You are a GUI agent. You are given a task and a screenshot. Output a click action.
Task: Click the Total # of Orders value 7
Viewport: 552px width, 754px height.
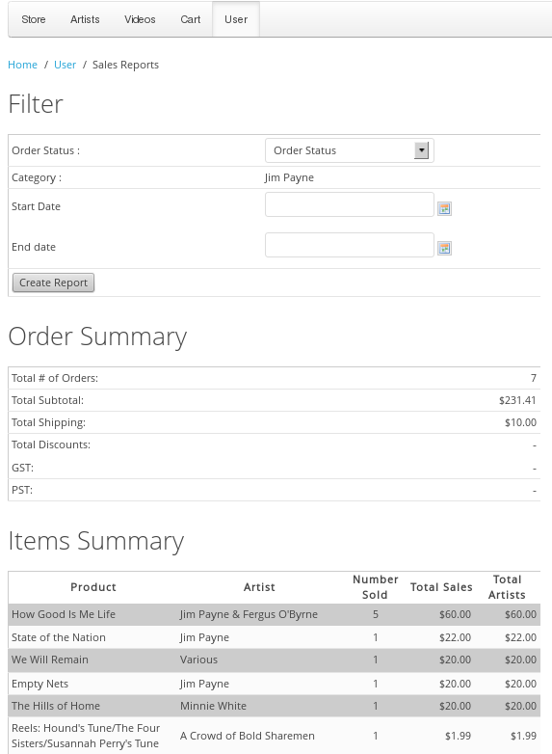click(x=534, y=378)
